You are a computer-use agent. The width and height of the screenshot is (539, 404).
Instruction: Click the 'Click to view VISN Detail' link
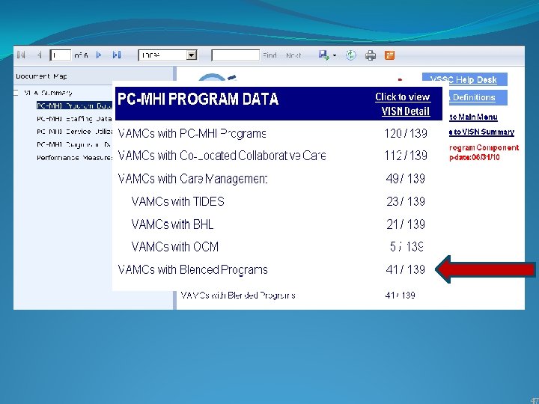point(403,104)
